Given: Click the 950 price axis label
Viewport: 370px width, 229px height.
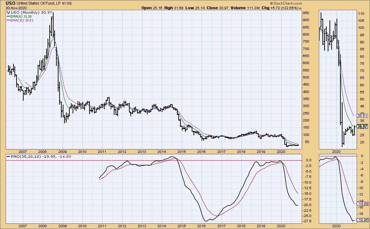Looking at the screenshot, I should (306, 13).
